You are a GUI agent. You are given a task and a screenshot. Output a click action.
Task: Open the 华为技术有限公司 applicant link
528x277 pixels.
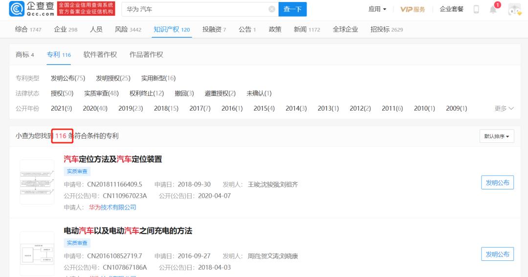point(111,207)
